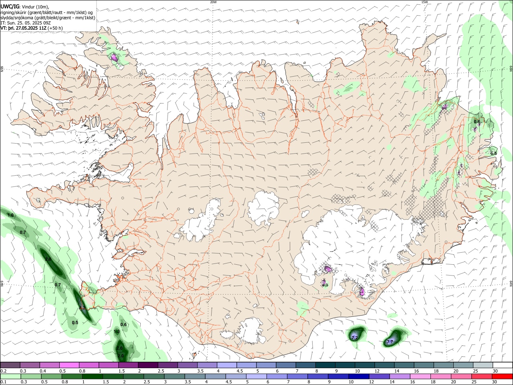
Task: Click the '0.1' label starting the bottom legend row
Action: pos(4,382)
